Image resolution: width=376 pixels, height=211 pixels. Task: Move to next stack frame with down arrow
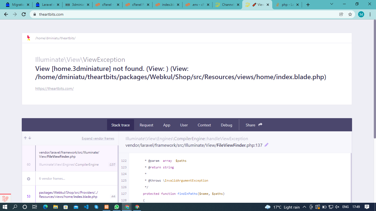click(30, 138)
